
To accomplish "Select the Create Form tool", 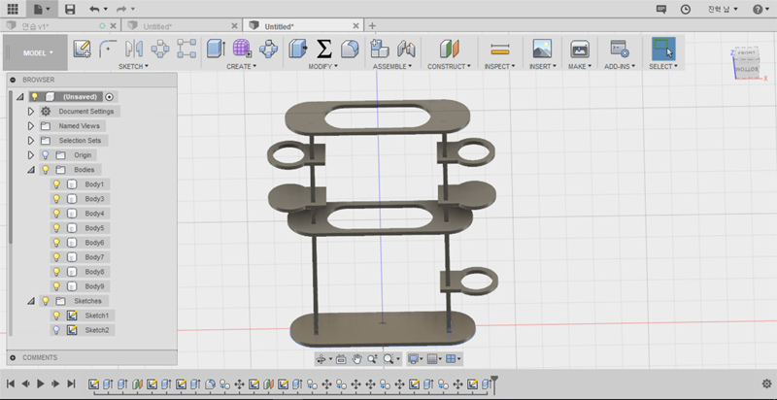I will point(242,49).
